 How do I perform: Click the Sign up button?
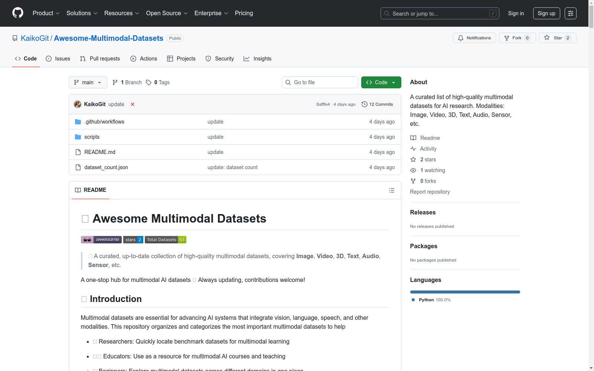(x=546, y=13)
